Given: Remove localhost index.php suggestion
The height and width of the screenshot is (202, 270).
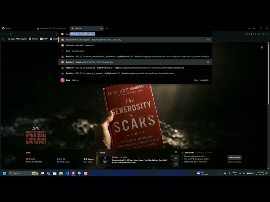Looking at the screenshot, I should (208, 62).
